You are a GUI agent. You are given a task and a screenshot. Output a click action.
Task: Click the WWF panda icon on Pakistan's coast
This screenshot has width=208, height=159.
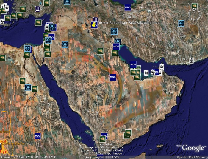(191, 61)
